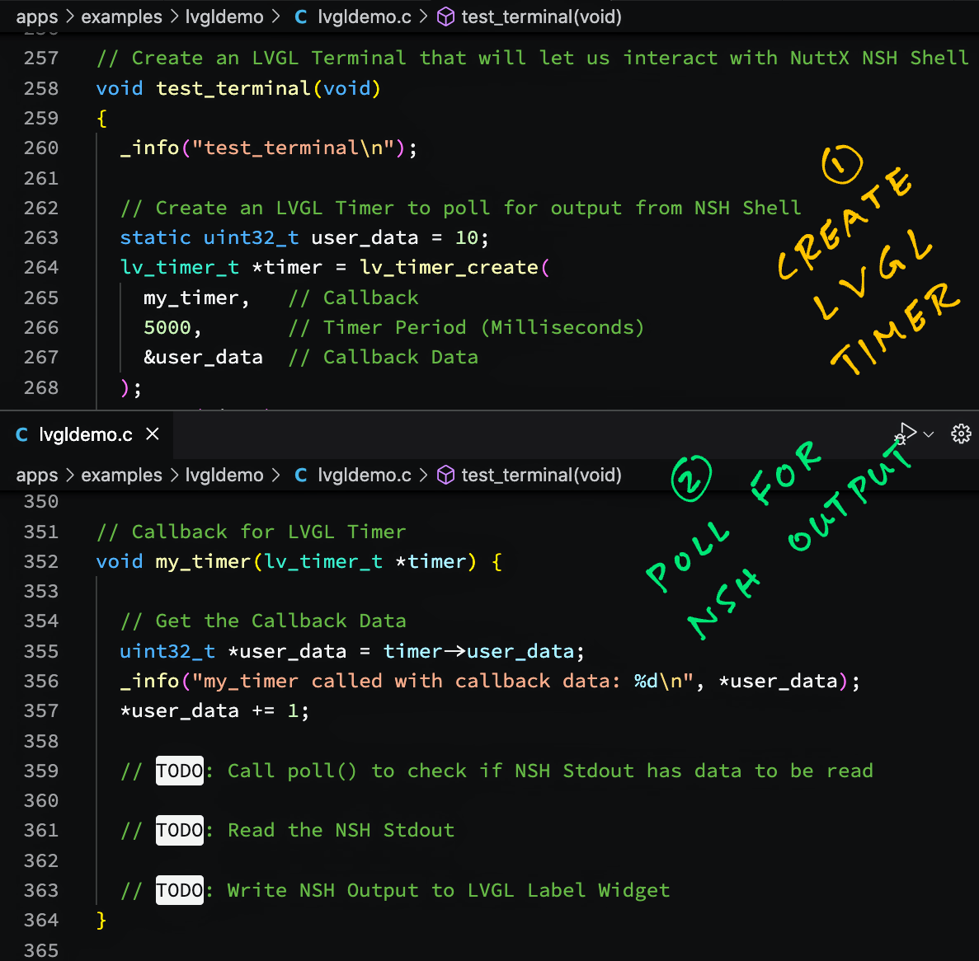Screen dimensions: 979x961
Task: Click cube symbol icon in breadcrumb above line 257
Action: (x=445, y=16)
